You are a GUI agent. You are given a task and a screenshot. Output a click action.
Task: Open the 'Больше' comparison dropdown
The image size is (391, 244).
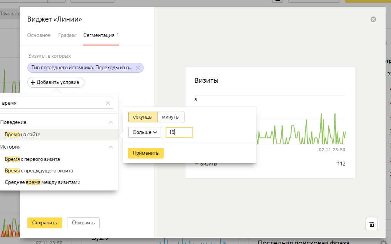(144, 132)
